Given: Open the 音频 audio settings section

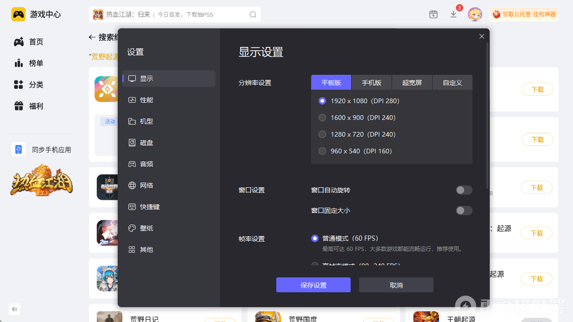Looking at the screenshot, I should [x=169, y=164].
